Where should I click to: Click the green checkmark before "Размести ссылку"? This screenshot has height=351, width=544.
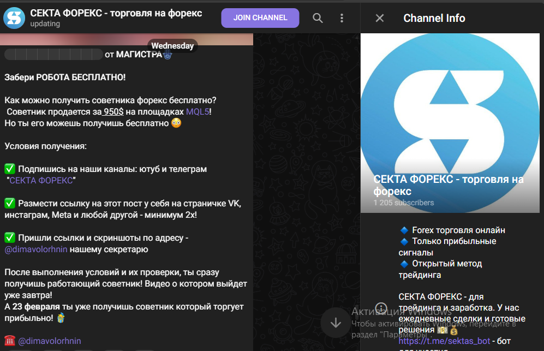(10, 203)
